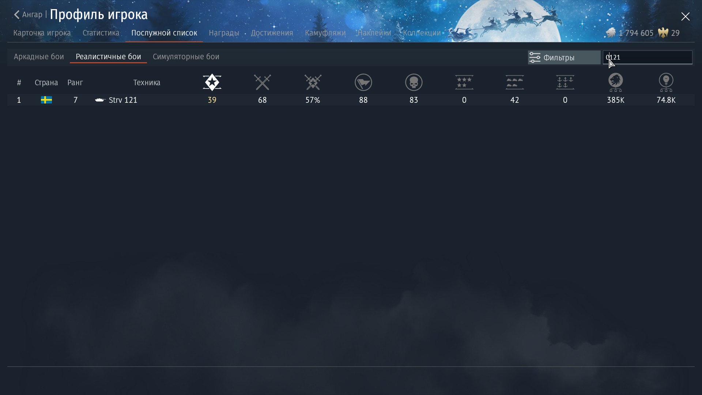Screen dimensions: 702x395
Task: Sort by research points bulb icon
Action: click(666, 82)
